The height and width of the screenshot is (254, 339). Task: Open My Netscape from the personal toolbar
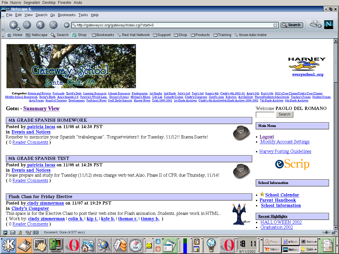click(36, 35)
